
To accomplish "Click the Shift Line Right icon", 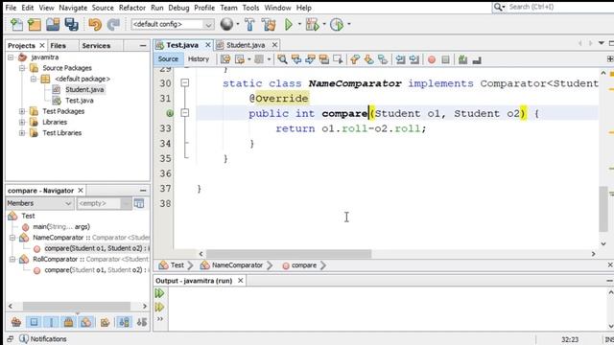I will click(413, 59).
